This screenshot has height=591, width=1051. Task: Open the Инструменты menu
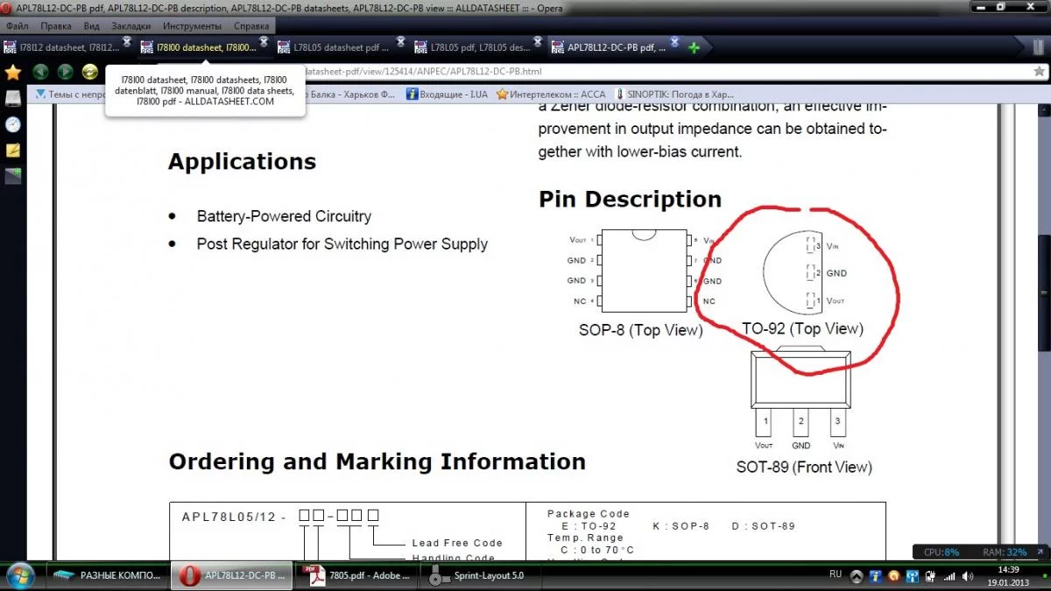193,26
